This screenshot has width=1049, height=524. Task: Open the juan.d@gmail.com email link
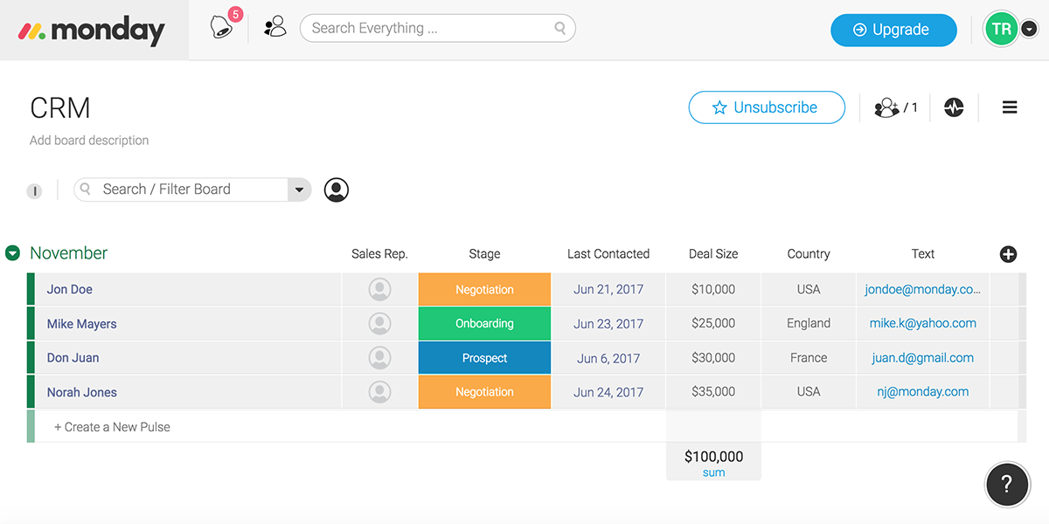point(922,358)
